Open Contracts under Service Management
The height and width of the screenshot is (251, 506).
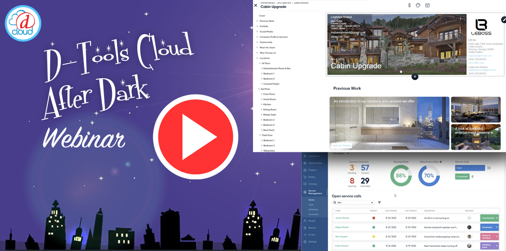[x=313, y=214]
